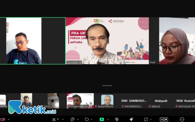Click the Widi Kusnadi participant tile
The width and height of the screenshot is (195, 122).
point(185,101)
